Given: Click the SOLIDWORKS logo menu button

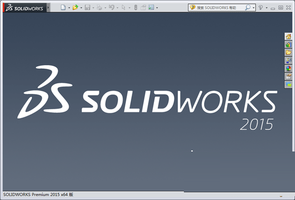Looking at the screenshot, I should coord(25,8).
